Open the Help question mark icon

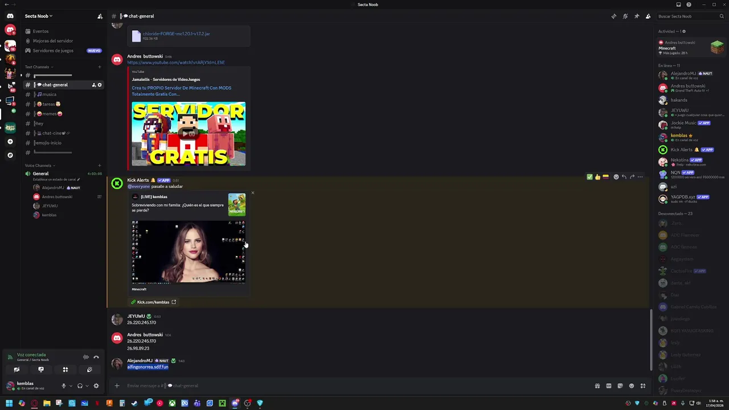(x=689, y=5)
